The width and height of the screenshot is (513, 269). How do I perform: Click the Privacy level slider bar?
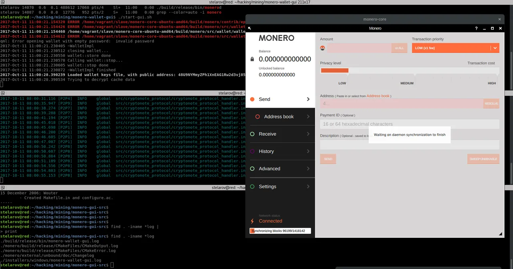pos(410,70)
